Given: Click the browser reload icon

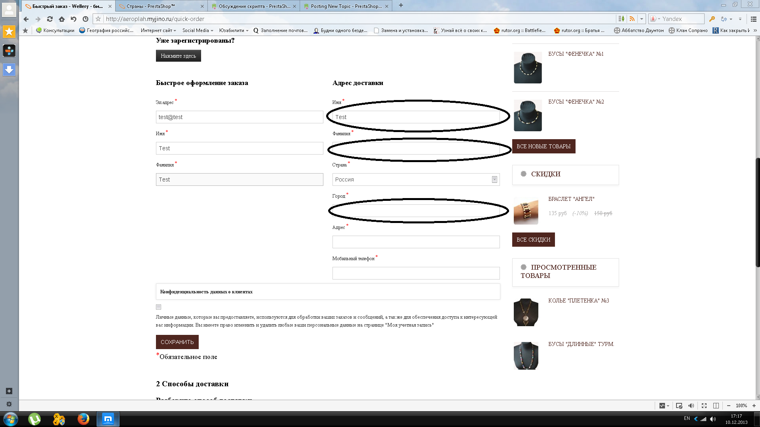Looking at the screenshot, I should [50, 19].
